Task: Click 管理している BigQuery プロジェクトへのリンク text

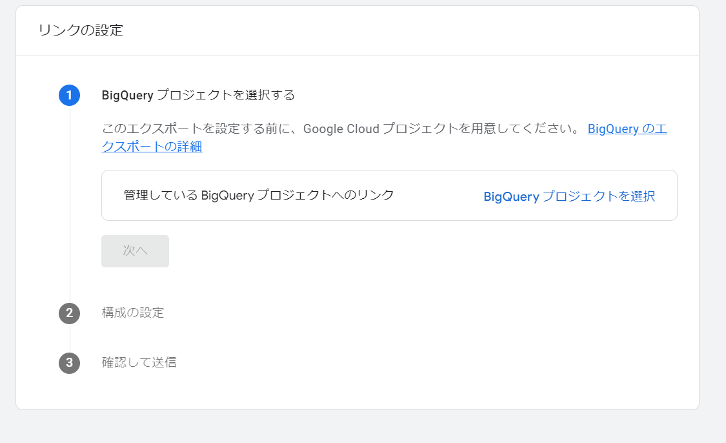Action: 259,195
